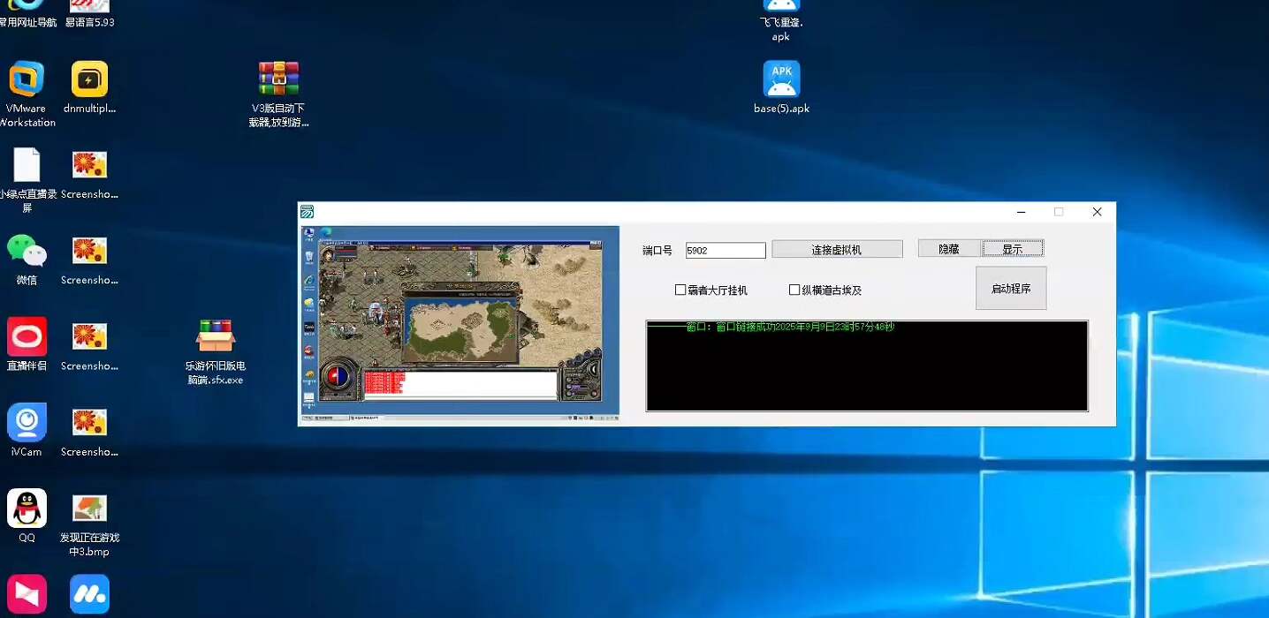Click the 显示 button
Viewport: 1269px width, 618px height.
(1013, 249)
